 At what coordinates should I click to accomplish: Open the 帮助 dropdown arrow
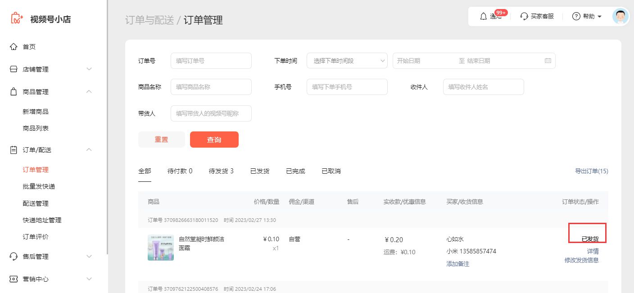pyautogui.click(x=599, y=17)
